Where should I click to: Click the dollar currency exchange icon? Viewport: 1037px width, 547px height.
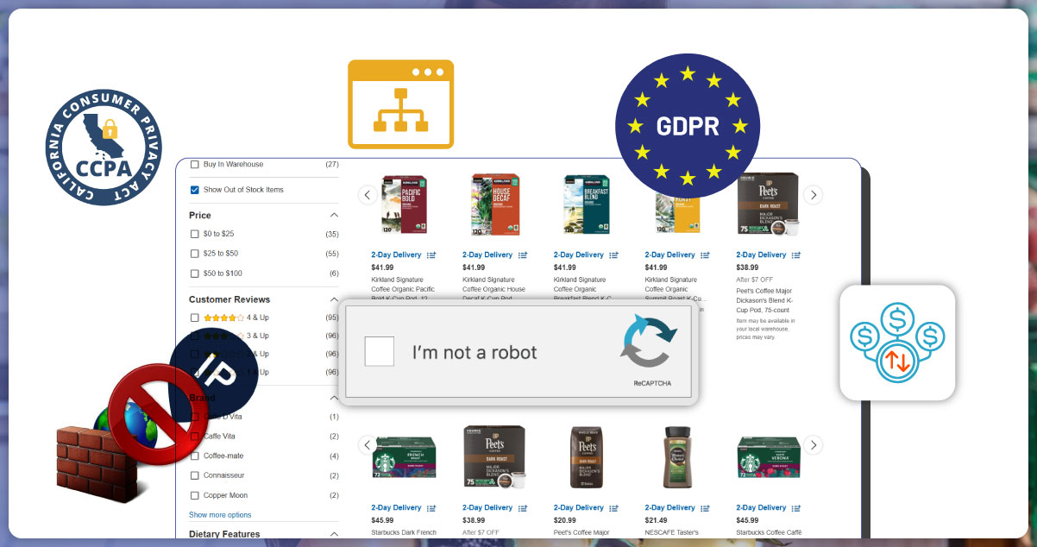[x=897, y=343]
